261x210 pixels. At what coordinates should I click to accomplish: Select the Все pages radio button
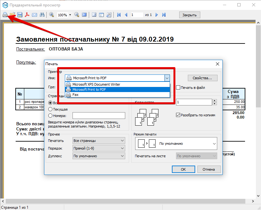50,103
